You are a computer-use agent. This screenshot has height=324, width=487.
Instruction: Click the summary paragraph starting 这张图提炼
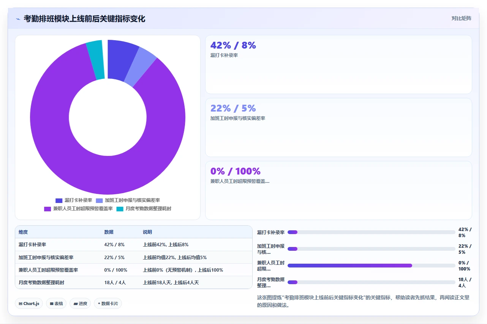(364, 301)
